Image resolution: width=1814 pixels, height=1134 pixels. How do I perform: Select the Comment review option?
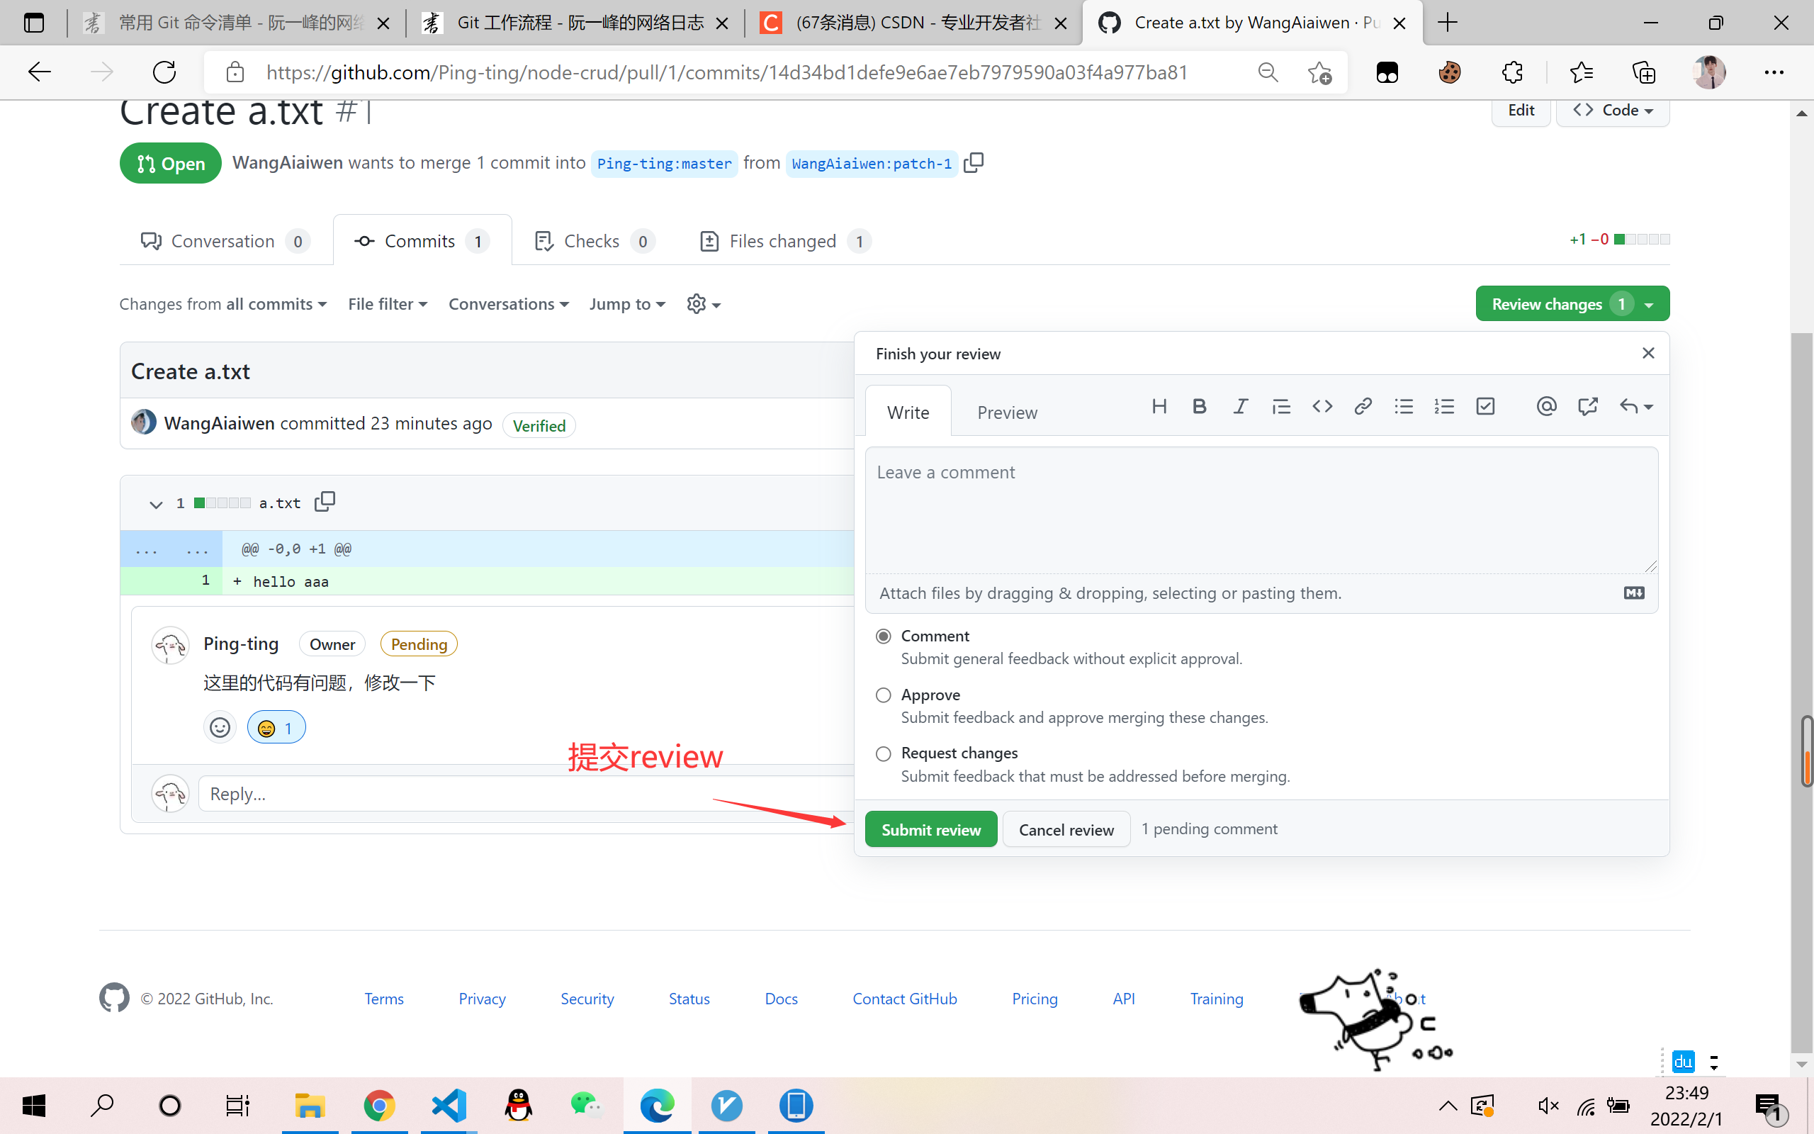884,636
